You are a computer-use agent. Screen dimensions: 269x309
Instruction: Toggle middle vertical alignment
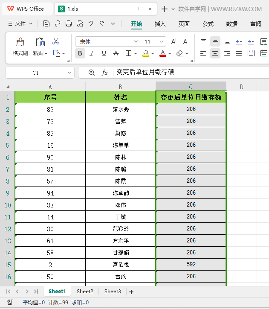click(x=215, y=41)
